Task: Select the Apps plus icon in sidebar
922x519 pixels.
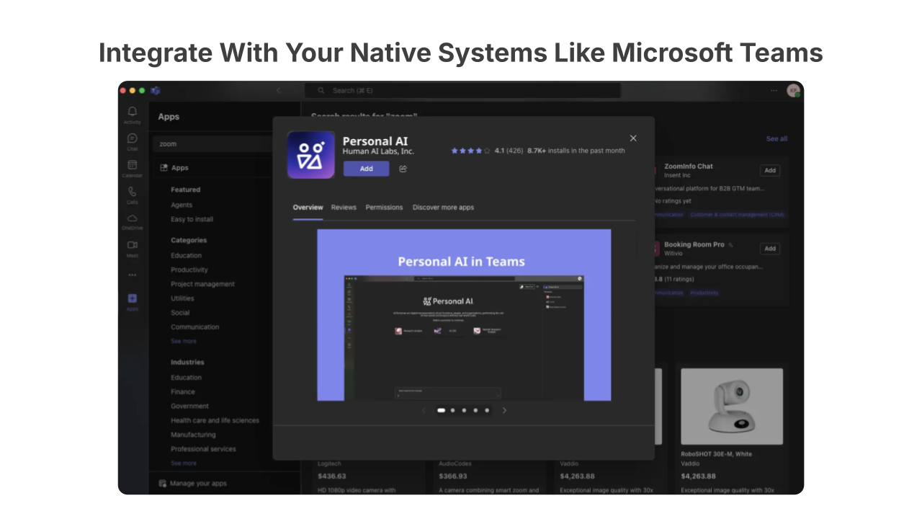Action: [133, 298]
